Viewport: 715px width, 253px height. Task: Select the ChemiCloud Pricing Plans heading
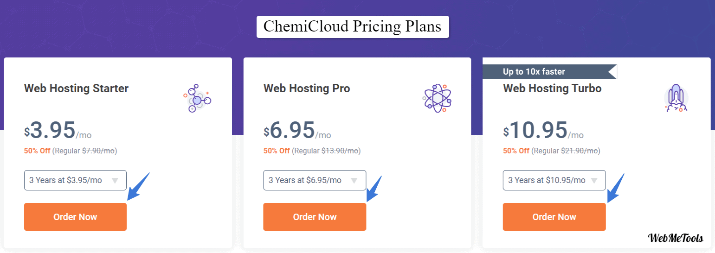click(x=353, y=26)
